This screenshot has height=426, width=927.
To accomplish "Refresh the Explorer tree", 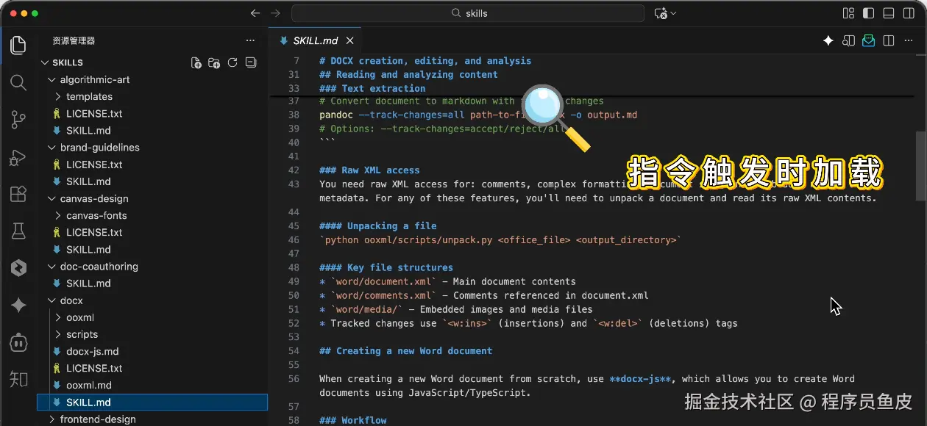I will click(x=232, y=62).
